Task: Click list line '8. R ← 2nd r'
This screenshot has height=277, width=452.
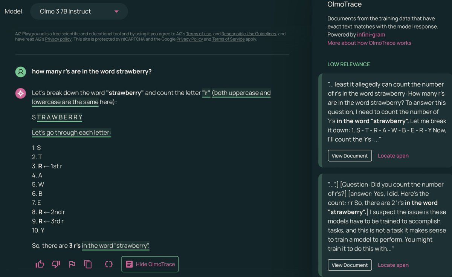Action: (x=49, y=212)
